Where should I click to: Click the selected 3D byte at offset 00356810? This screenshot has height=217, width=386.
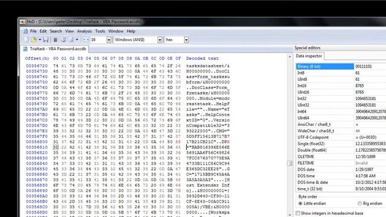(x=55, y=147)
